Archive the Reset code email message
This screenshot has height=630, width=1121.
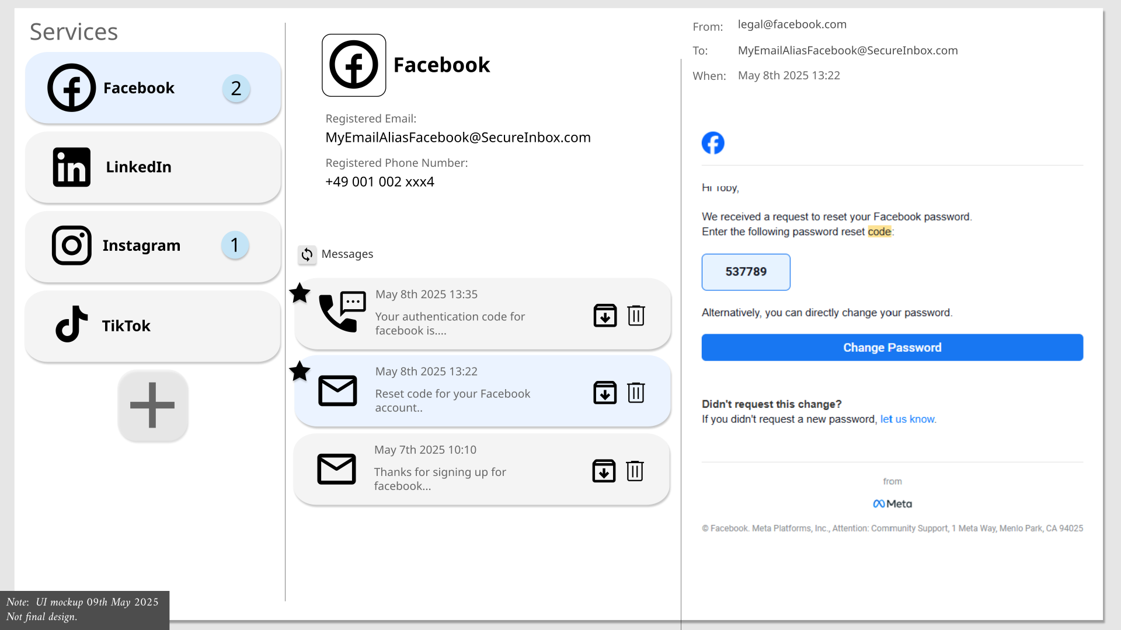[x=605, y=393]
